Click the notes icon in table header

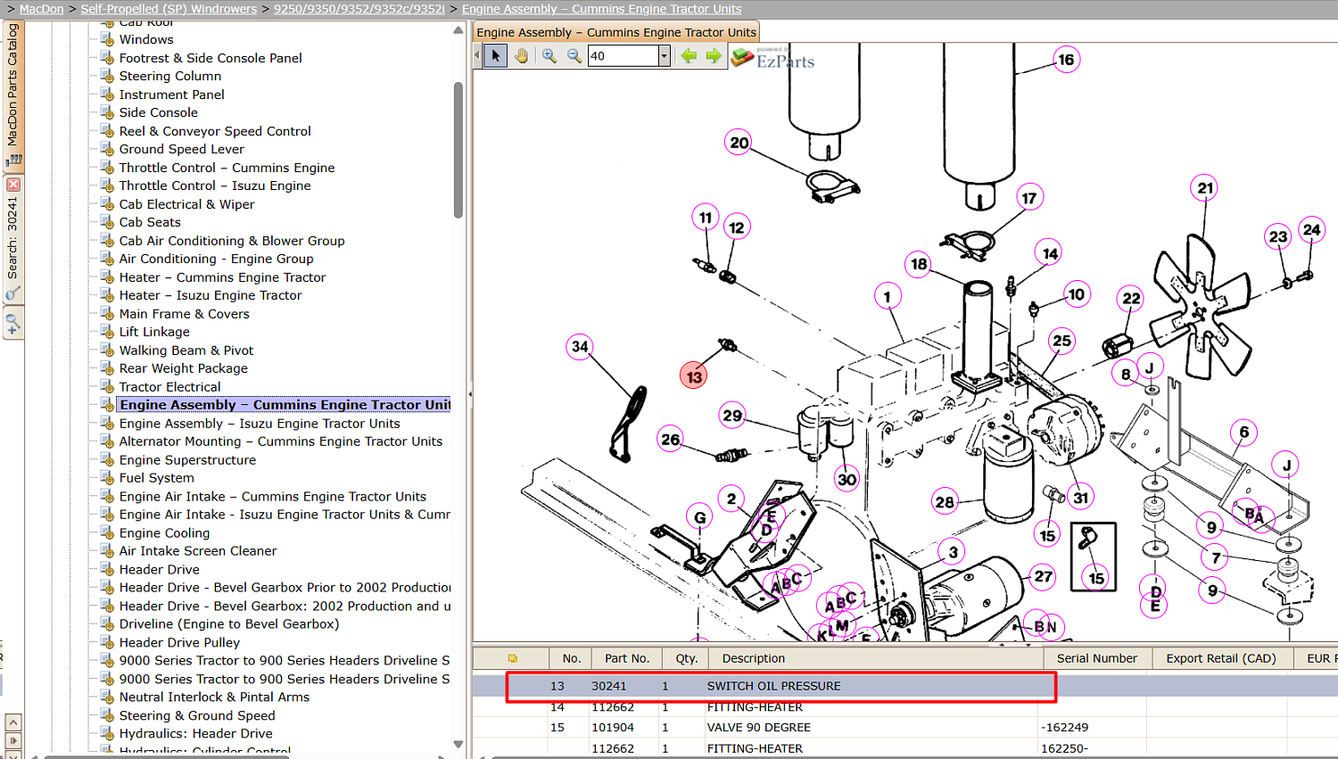pyautogui.click(x=512, y=658)
